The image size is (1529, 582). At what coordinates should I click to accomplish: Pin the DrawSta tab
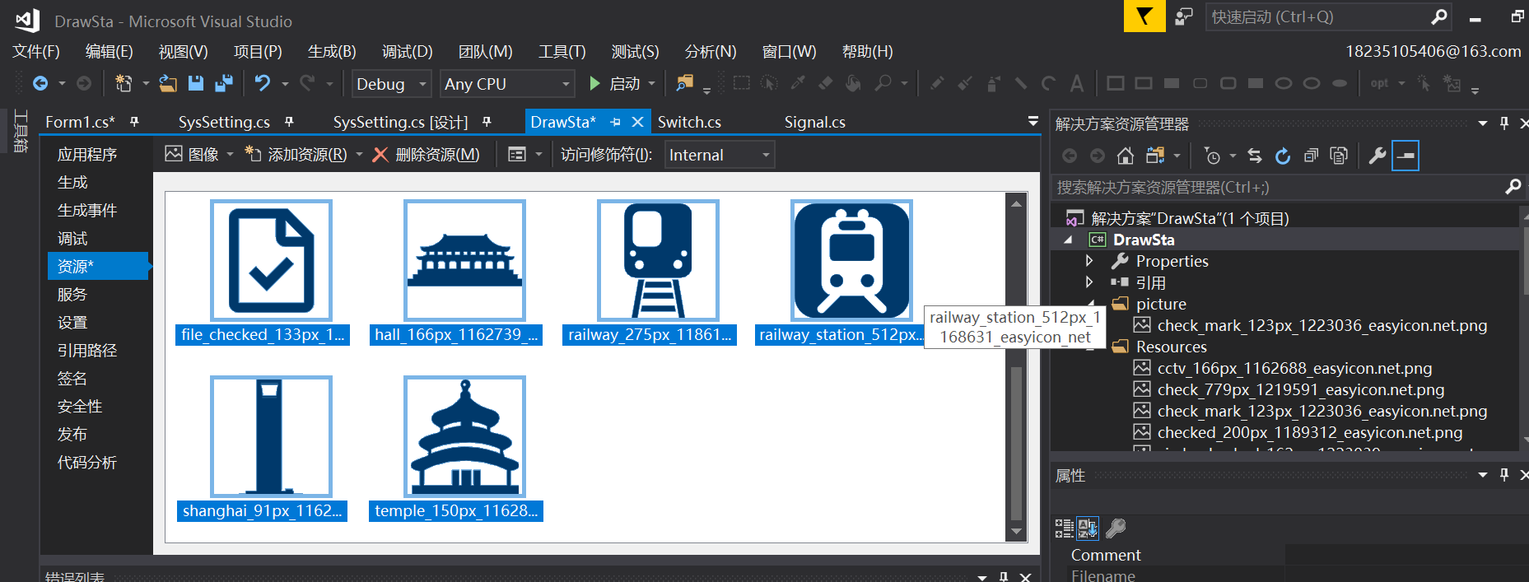(615, 122)
